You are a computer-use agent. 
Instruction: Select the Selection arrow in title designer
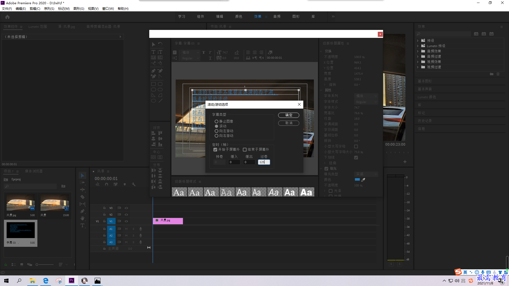point(153,44)
